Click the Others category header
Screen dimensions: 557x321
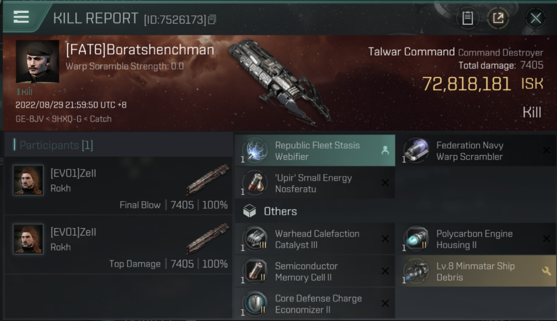(x=280, y=211)
